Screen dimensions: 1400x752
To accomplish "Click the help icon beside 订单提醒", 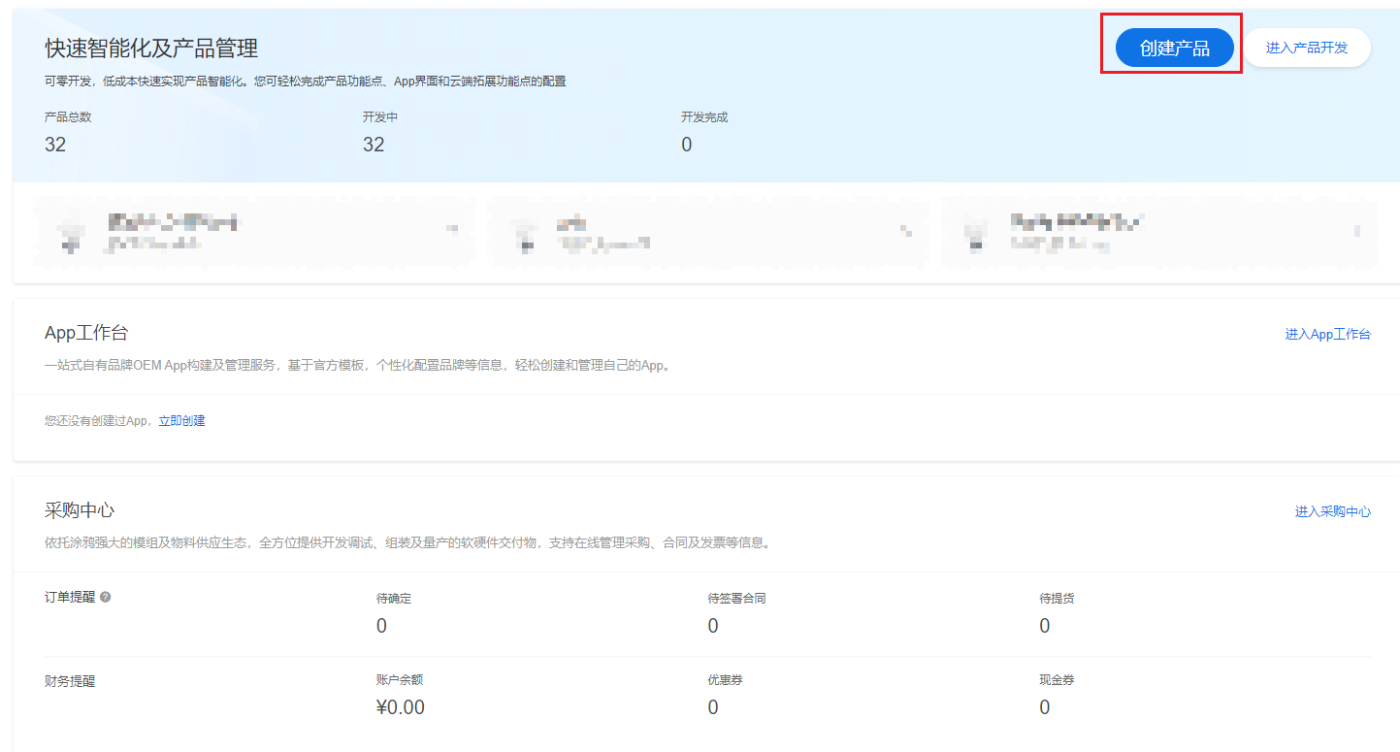I will 106,597.
